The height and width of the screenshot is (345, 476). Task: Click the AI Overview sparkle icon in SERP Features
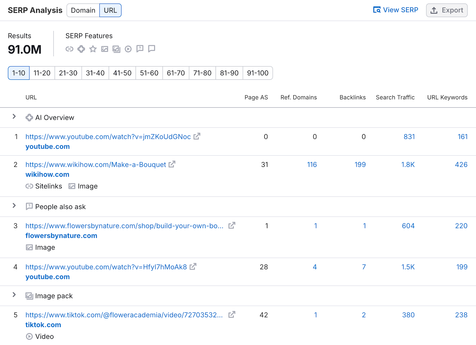[x=81, y=49]
